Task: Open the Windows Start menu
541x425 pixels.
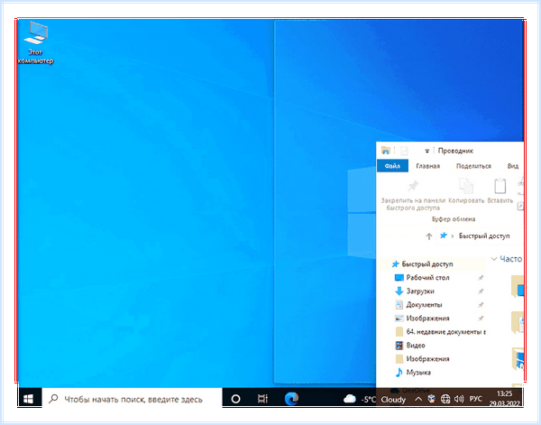Action: (30, 399)
